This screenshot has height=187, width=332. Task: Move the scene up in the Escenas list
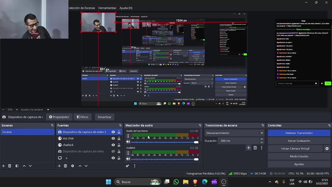coord(24,166)
